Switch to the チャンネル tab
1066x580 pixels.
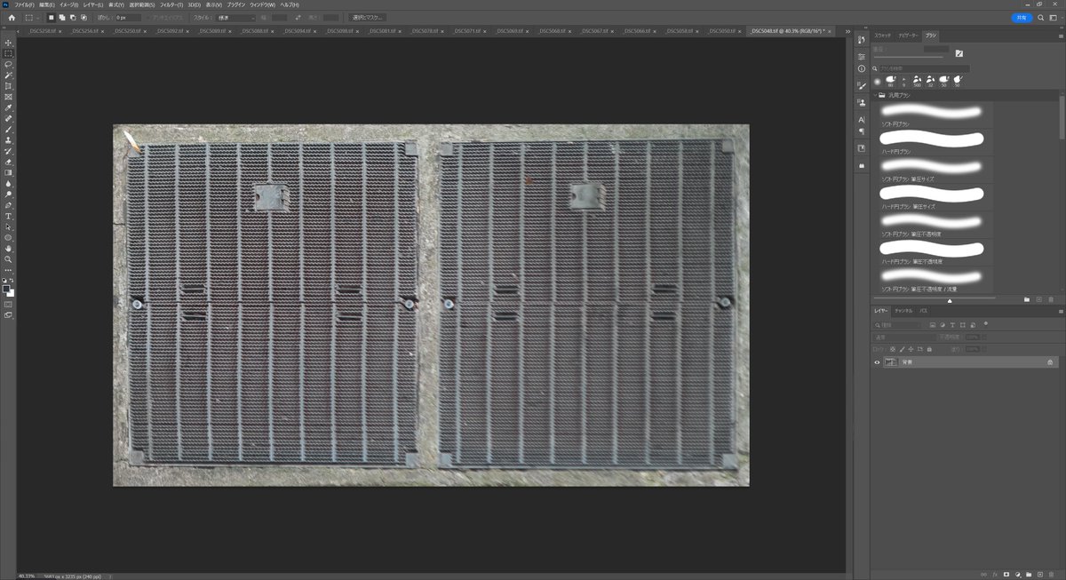(x=903, y=311)
